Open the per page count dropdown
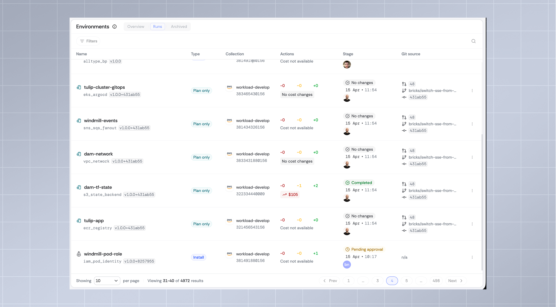Image resolution: width=556 pixels, height=307 pixels. [107, 281]
